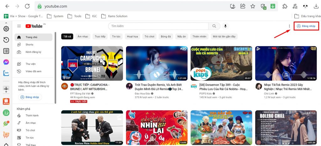Open browser sidebar history clock icon
The width and height of the screenshot is (321, 146).
coord(6,40)
